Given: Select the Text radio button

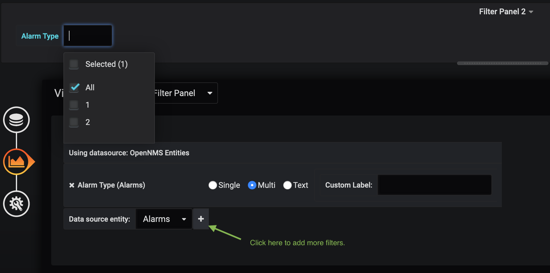Looking at the screenshot, I should point(287,185).
